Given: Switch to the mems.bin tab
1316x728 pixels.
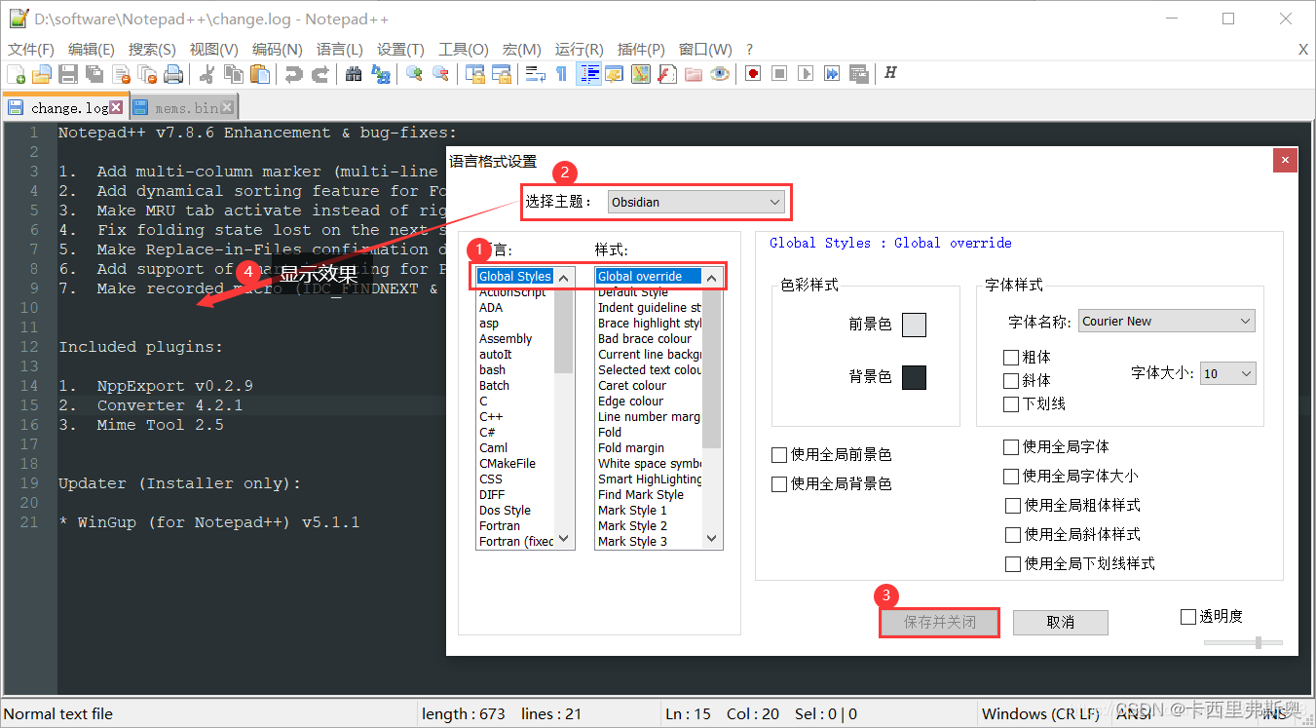Looking at the screenshot, I should click(x=181, y=107).
